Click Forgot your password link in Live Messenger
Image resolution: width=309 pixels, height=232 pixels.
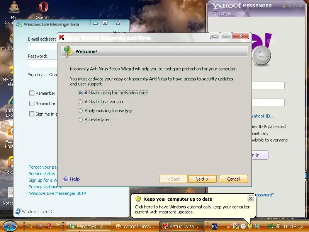click(43, 167)
